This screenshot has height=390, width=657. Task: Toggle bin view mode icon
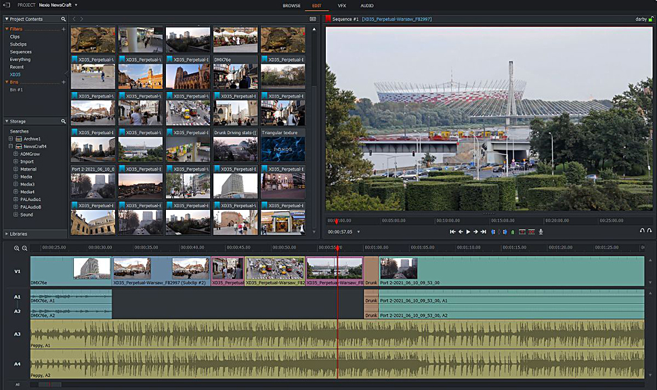point(312,19)
